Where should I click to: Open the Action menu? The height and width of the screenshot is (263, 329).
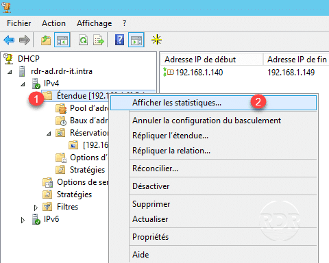pos(53,23)
